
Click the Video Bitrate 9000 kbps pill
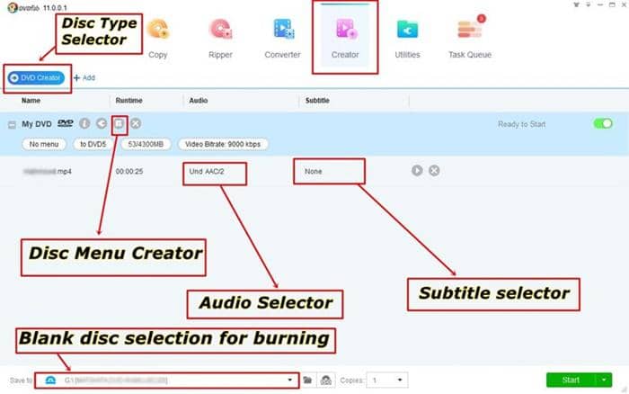tap(223, 144)
